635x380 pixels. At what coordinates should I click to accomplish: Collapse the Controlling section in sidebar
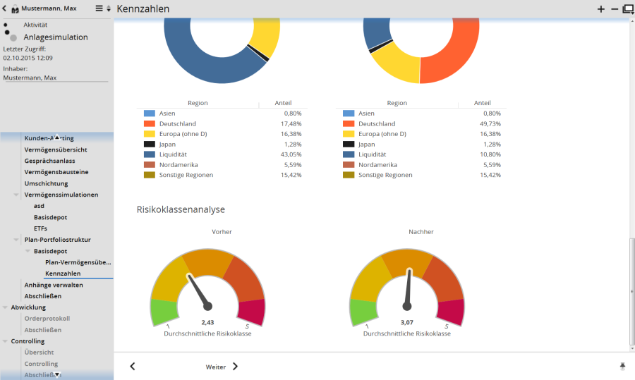click(x=5, y=341)
